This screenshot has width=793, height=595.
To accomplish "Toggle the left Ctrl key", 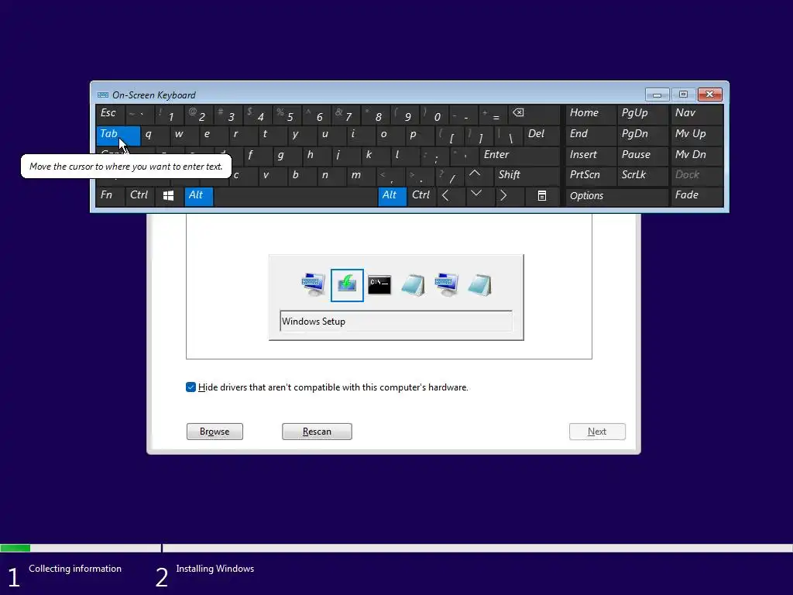I will click(139, 196).
